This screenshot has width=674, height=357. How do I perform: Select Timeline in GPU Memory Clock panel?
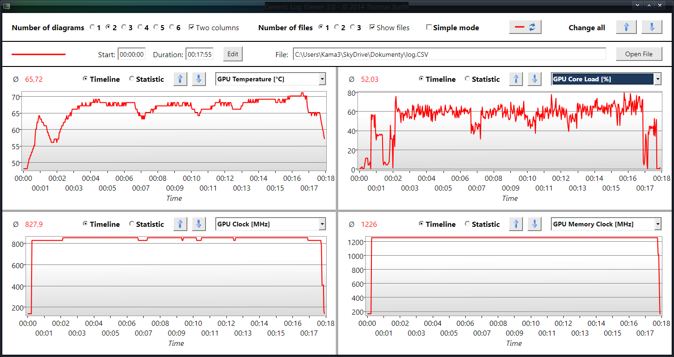pyautogui.click(x=421, y=224)
